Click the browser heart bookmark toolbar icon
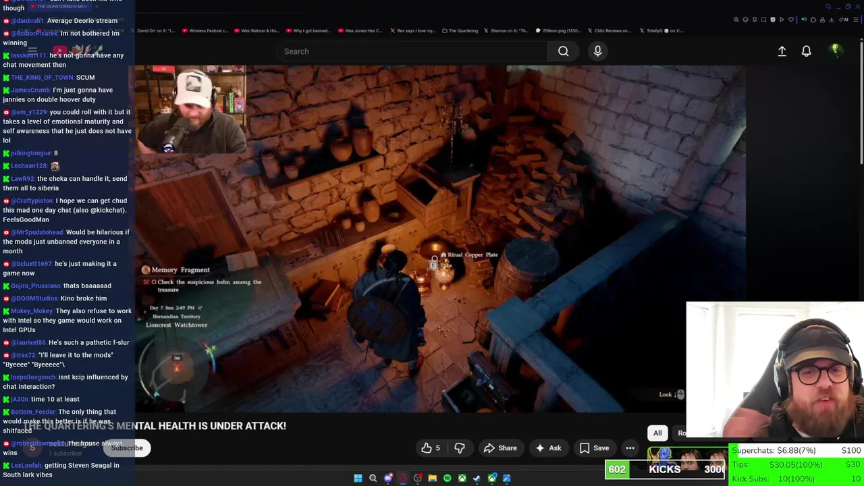The image size is (864, 486). coord(791,20)
